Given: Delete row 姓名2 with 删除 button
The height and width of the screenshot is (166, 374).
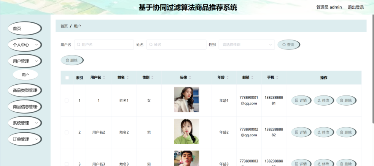Looking at the screenshot, I should (x=346, y=132).
